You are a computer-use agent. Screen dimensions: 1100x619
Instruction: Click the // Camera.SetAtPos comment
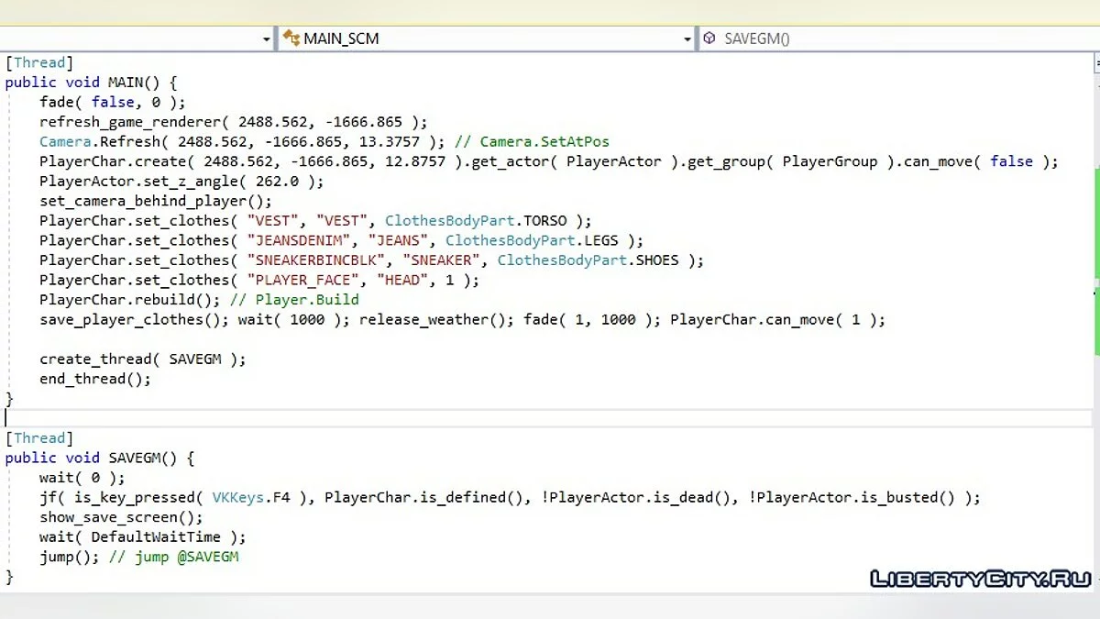coord(532,141)
